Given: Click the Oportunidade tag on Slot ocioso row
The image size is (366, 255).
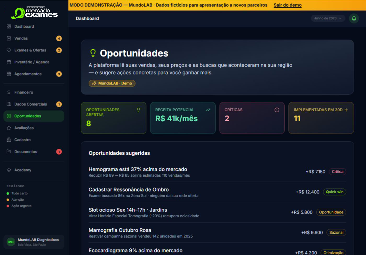Looking at the screenshot, I should (x=331, y=212).
